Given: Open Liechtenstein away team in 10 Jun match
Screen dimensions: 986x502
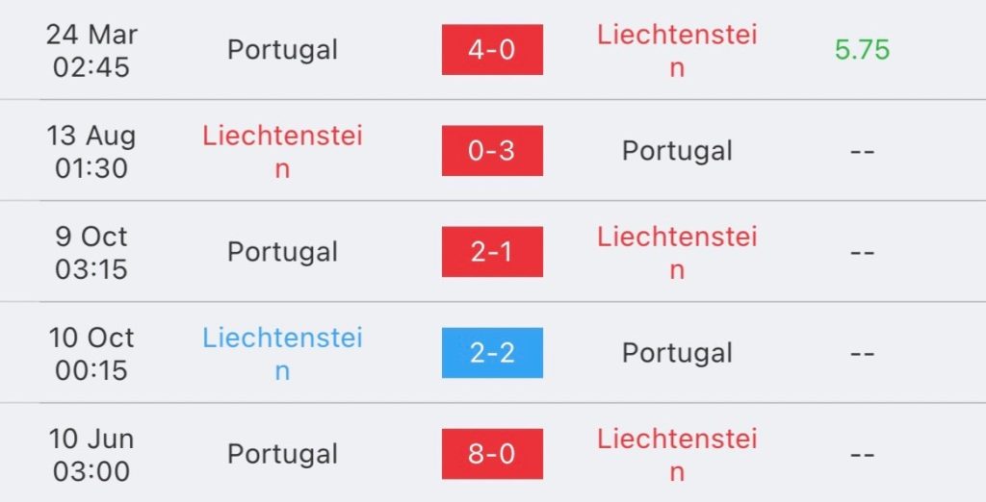Looking at the screenshot, I should (677, 456).
